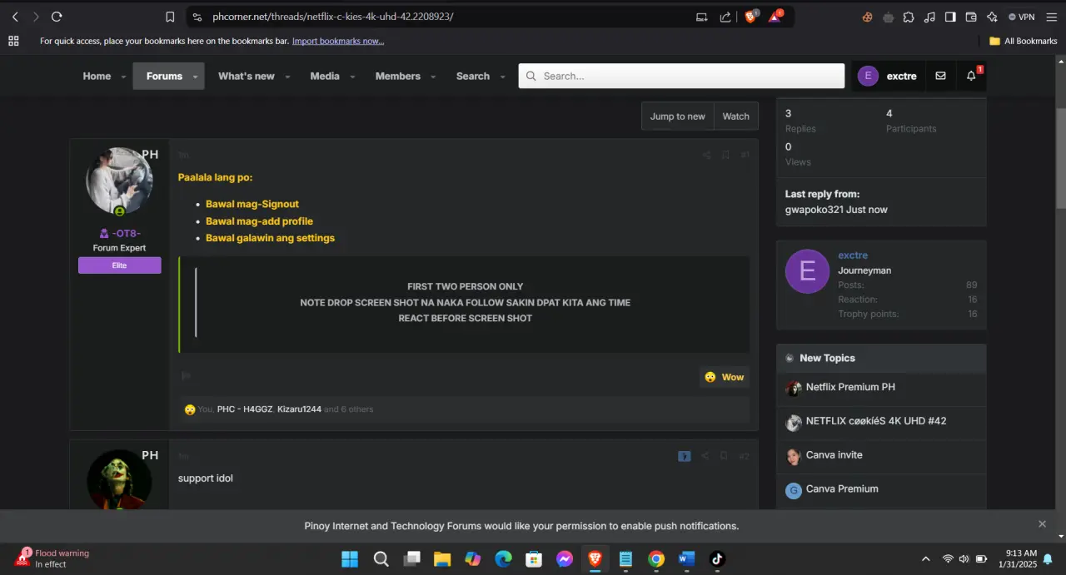The height and width of the screenshot is (575, 1066).
Task: Expand the Forums menu dropdown arrow
Action: pyautogui.click(x=196, y=77)
